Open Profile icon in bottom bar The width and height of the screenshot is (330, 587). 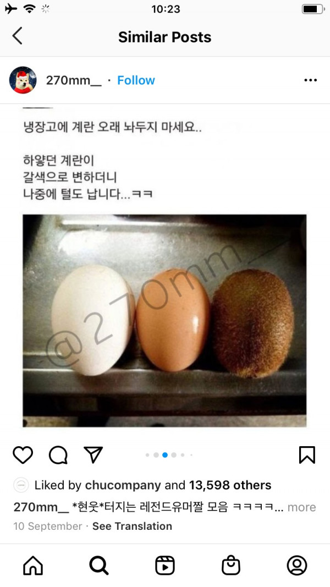(296, 566)
